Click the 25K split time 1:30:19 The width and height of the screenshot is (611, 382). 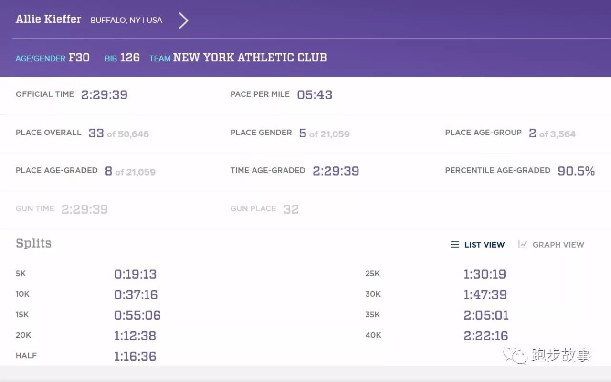point(485,274)
